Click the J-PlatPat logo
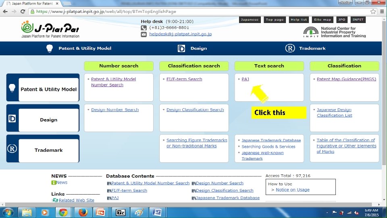This screenshot has height=218, width=387. pyautogui.click(x=50, y=29)
